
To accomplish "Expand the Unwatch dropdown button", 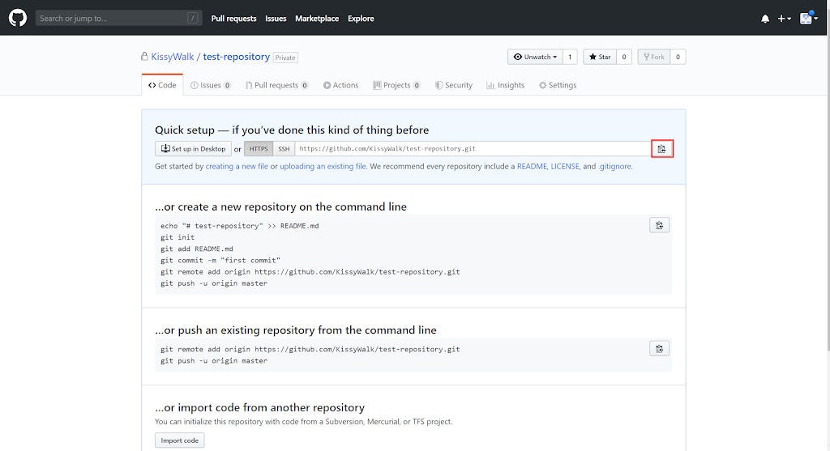I will pos(535,57).
